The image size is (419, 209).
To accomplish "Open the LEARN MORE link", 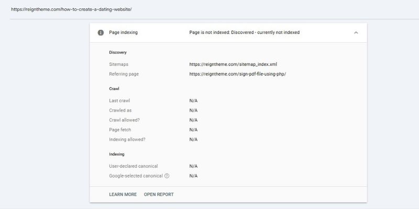I will (123, 194).
